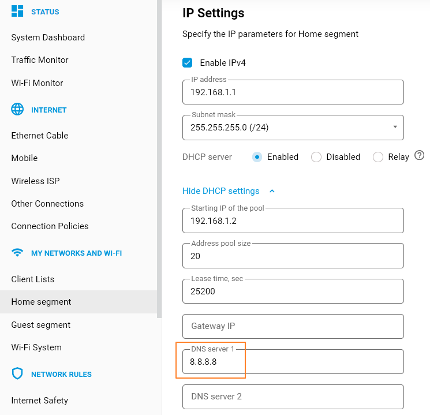
Task: Open Internet Safety settings
Action: click(40, 401)
